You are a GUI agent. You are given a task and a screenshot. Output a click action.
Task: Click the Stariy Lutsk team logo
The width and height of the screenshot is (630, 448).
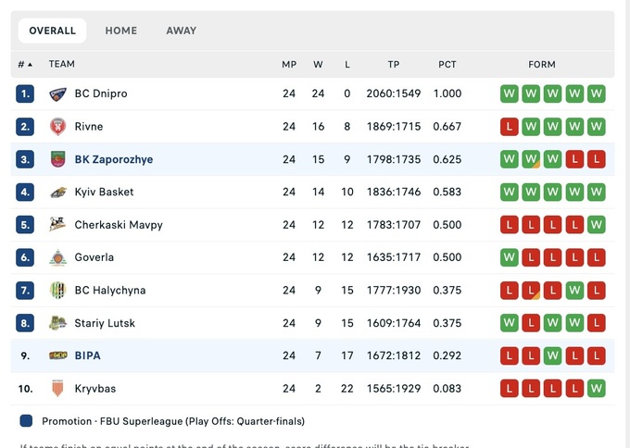pyautogui.click(x=57, y=323)
